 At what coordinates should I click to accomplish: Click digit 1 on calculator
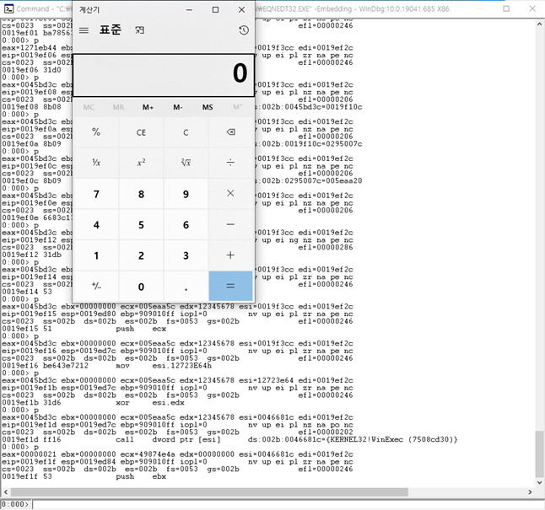96,255
